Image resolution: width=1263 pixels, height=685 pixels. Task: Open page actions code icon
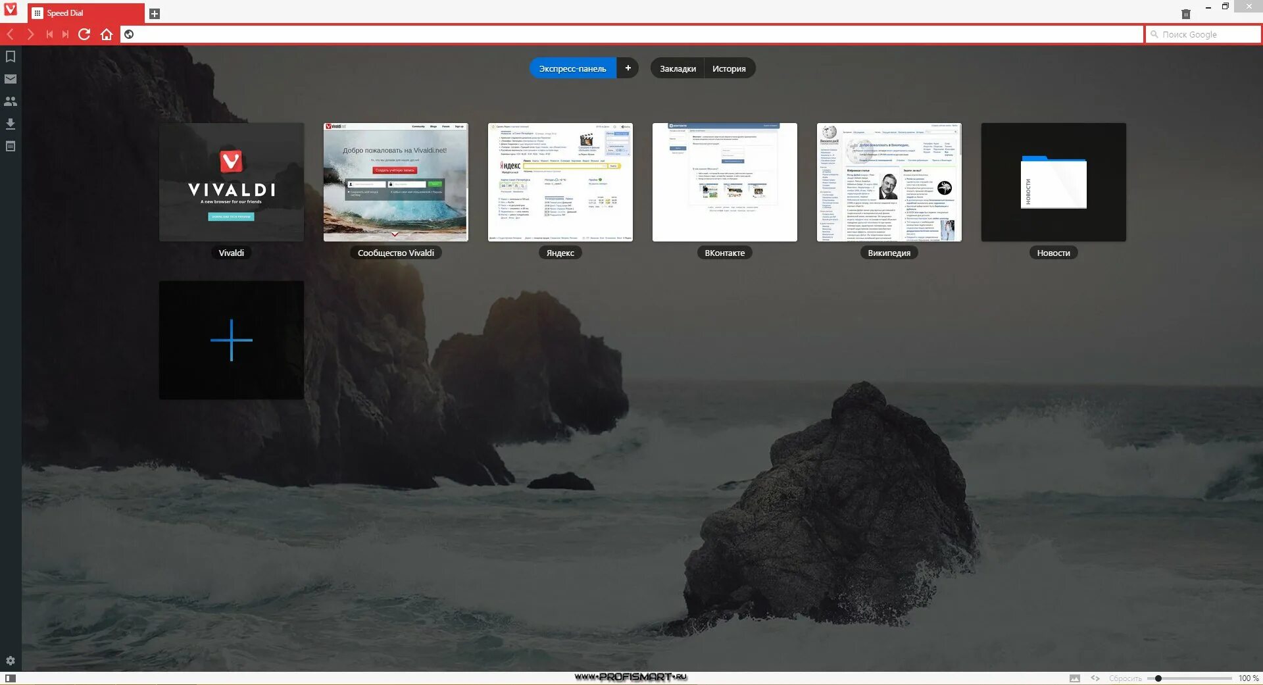point(1095,678)
